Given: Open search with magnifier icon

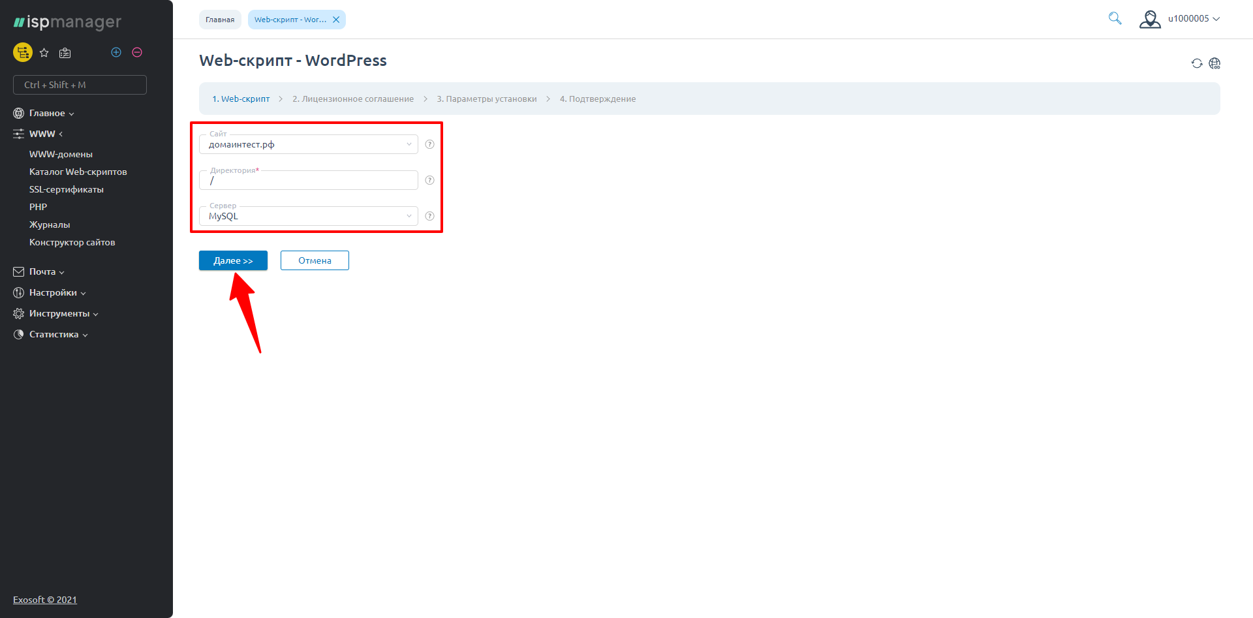Looking at the screenshot, I should coord(1115,19).
